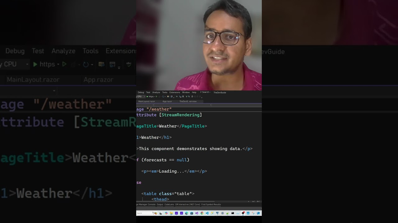Click the TheDevGuide solution name in title bar
Screen dimensions: 398x223
pyautogui.click(x=220, y=92)
